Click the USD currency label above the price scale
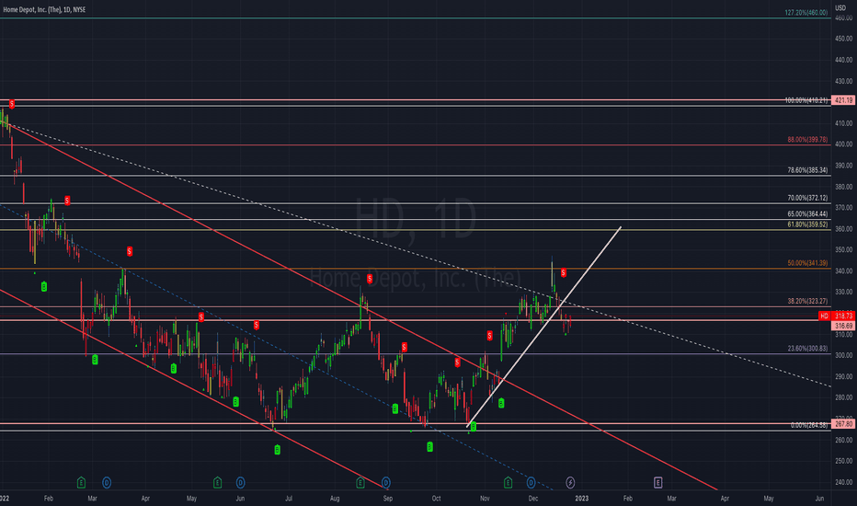Screen dimensions: 857x506 (840, 7)
